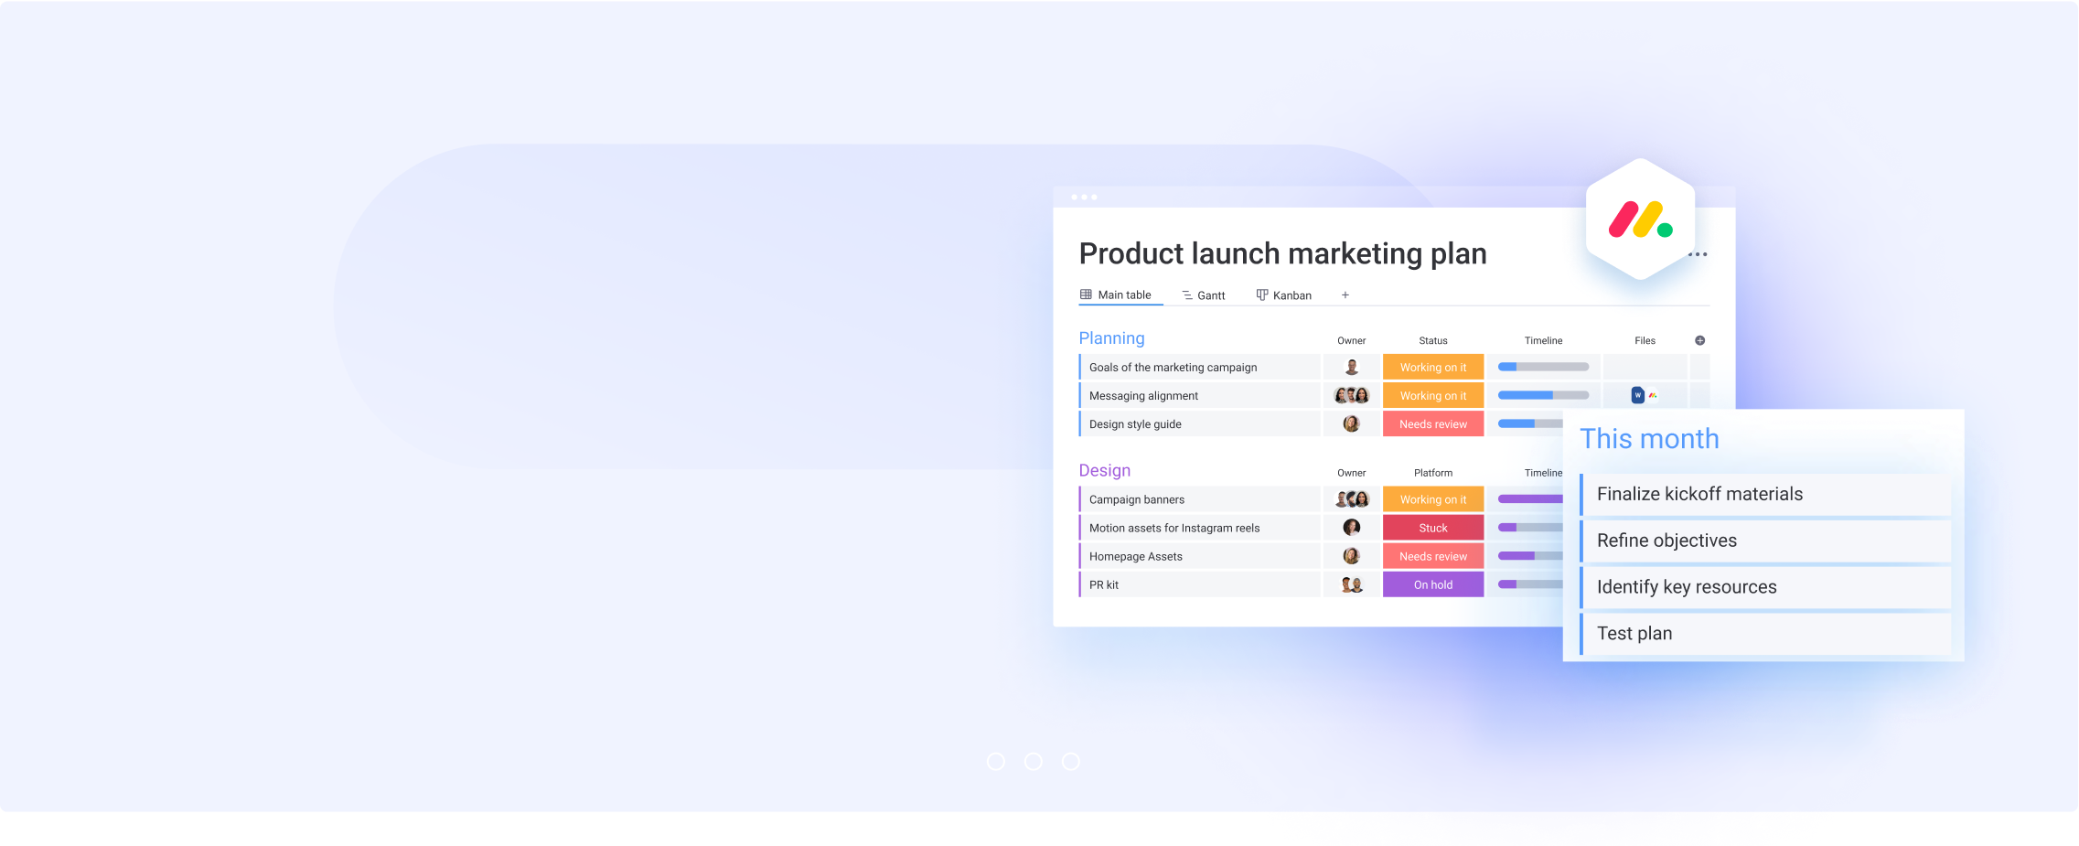The image size is (2079, 846).
Task: Select the second carousel dot indicator
Action: pos(1034,762)
